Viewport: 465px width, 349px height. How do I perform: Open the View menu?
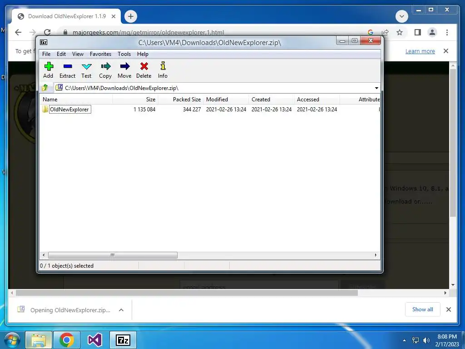(78, 54)
